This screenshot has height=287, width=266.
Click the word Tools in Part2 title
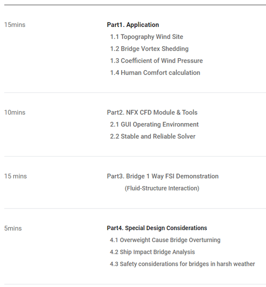[x=190, y=112]
